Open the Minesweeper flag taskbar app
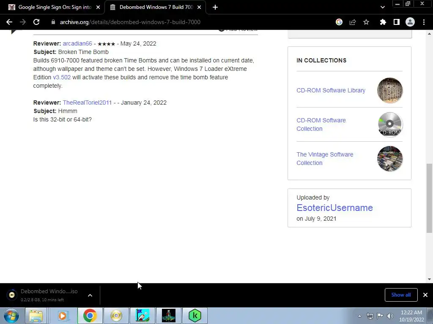 point(143,316)
